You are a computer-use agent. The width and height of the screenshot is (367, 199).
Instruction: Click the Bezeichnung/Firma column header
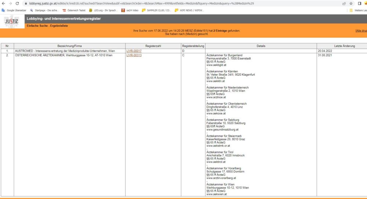tap(69, 46)
